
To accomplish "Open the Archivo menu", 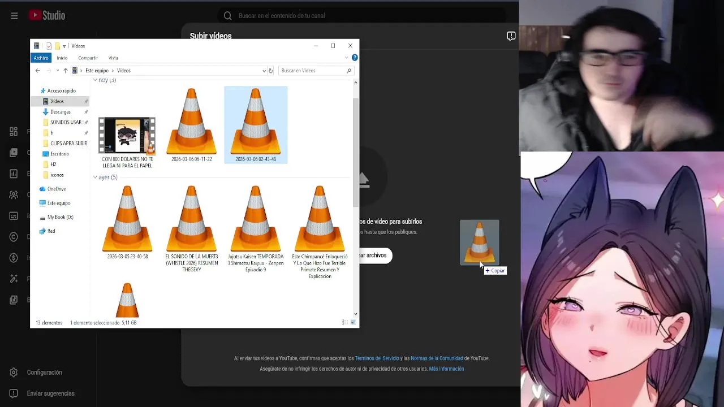I will pyautogui.click(x=41, y=58).
